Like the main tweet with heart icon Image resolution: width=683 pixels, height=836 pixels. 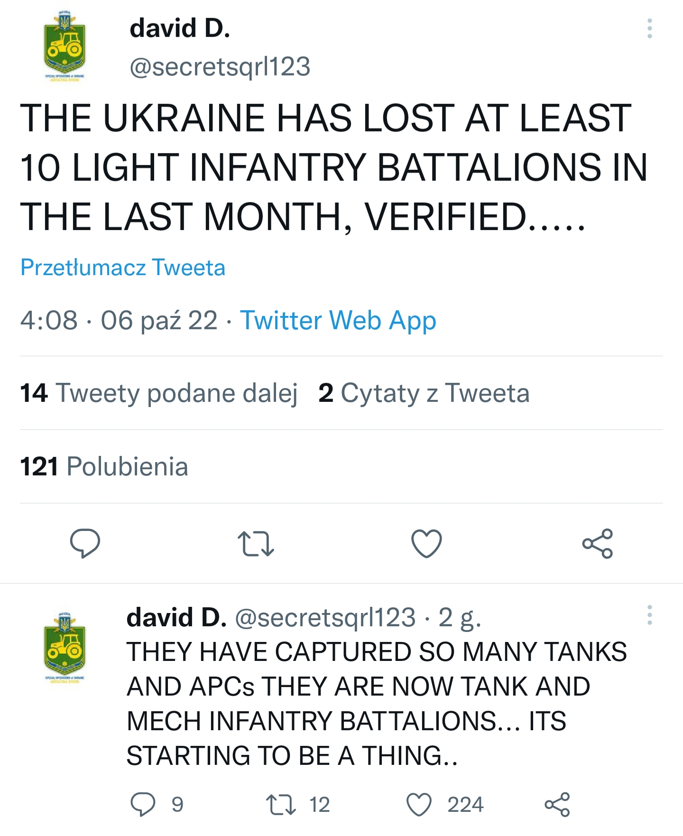(426, 543)
